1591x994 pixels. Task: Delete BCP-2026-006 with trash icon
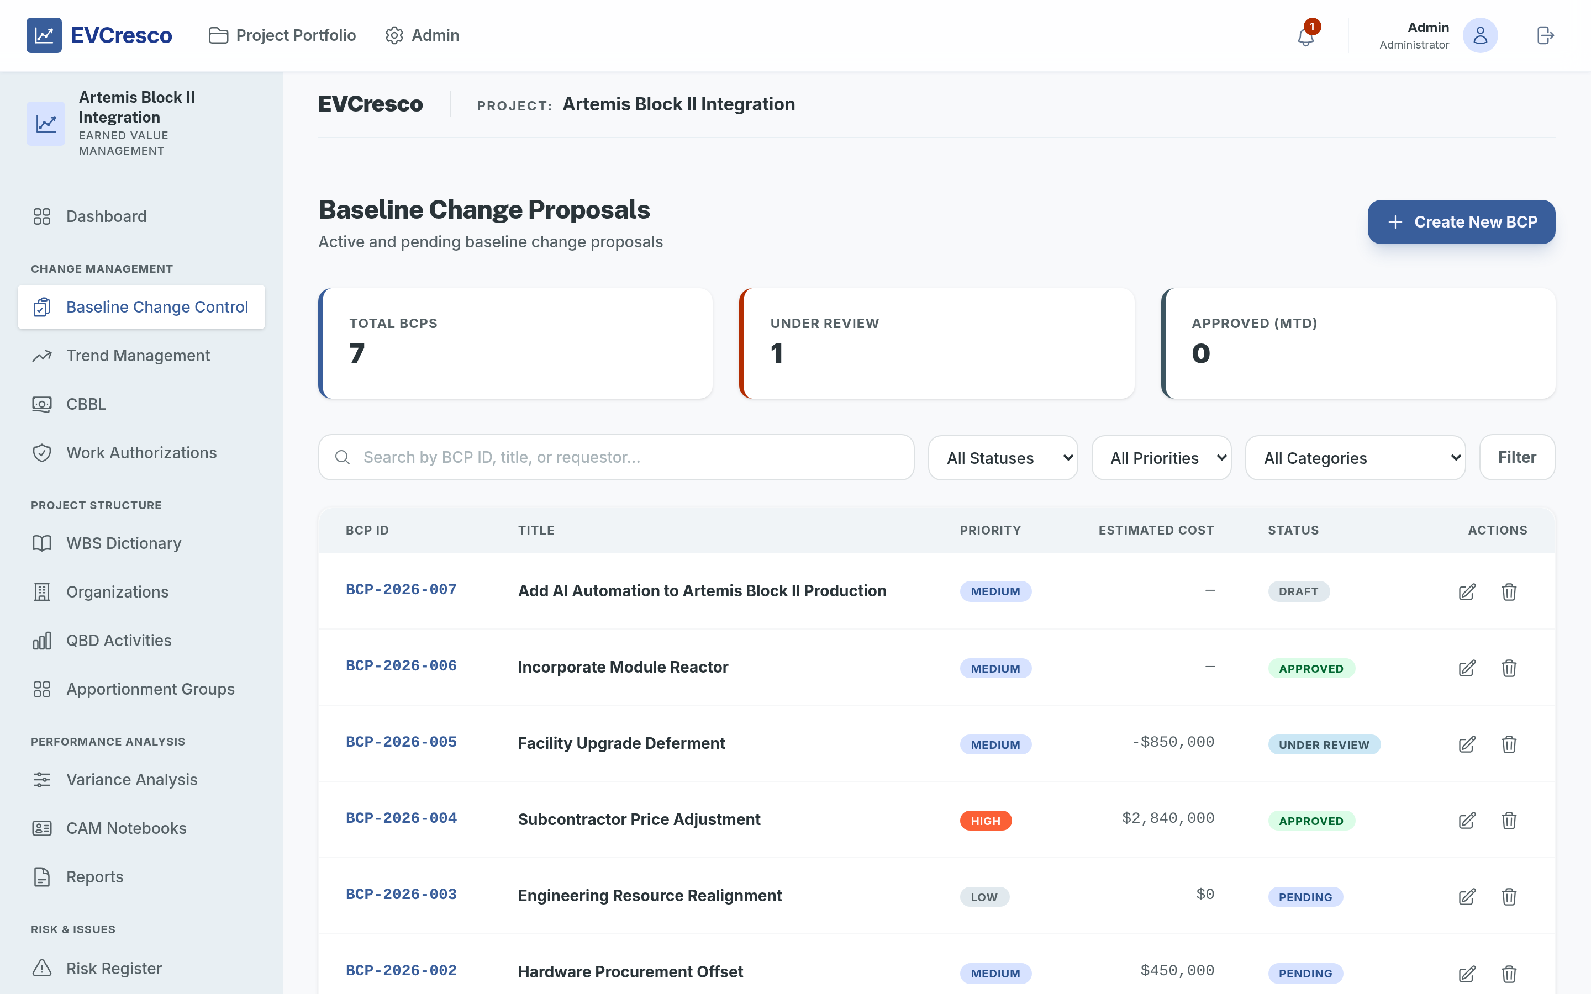pyautogui.click(x=1509, y=668)
